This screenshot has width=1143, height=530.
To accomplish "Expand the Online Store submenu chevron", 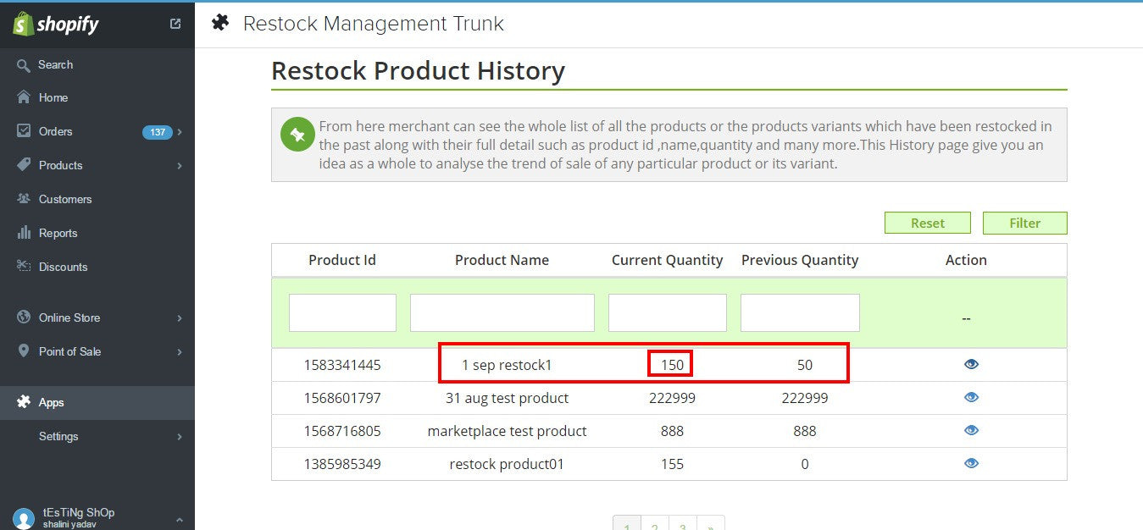I will coord(180,318).
